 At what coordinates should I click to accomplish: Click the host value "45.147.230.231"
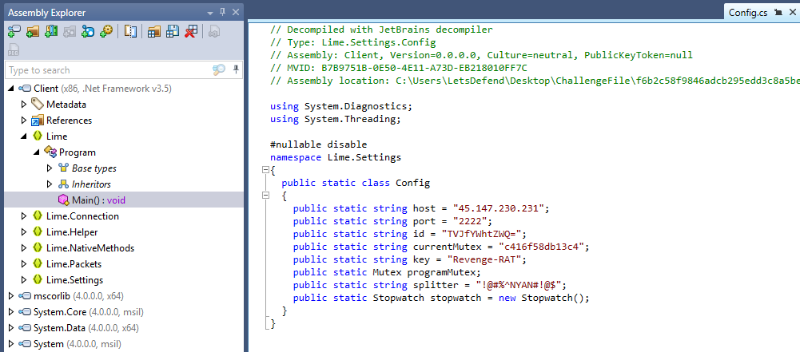point(499,208)
